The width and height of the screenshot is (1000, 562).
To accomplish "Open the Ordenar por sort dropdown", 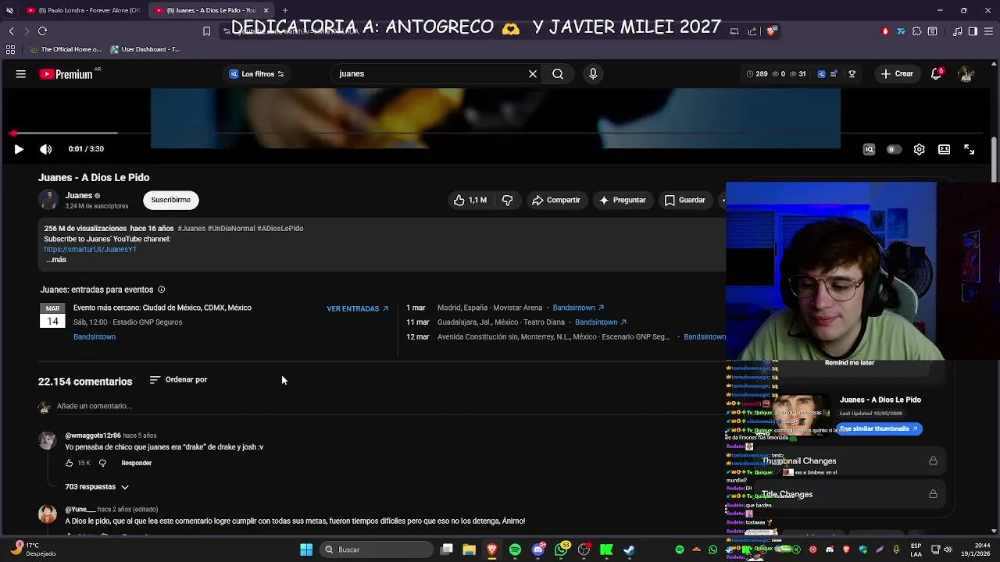I will [178, 380].
